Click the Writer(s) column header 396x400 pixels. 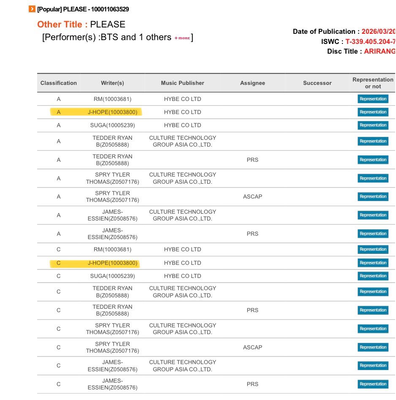coord(112,83)
